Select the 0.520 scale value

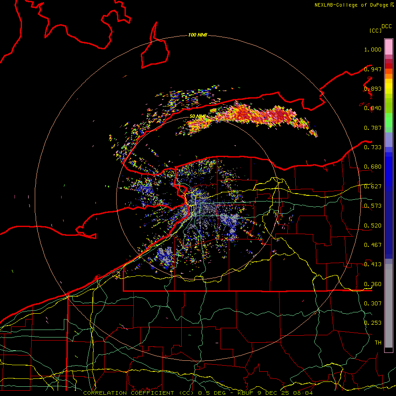coord(373,226)
